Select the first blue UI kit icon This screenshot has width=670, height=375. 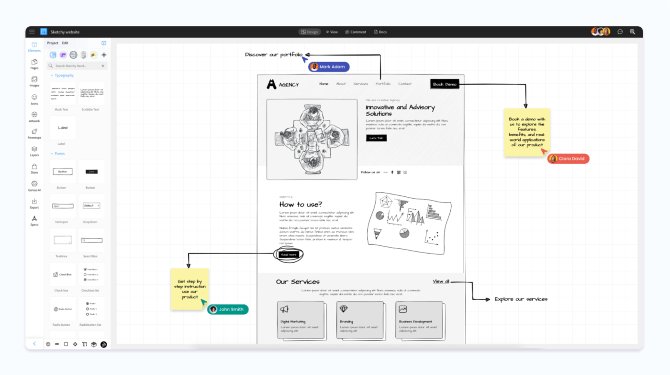click(x=53, y=55)
